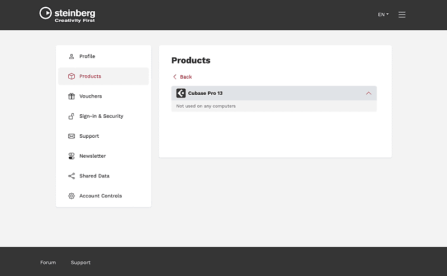The height and width of the screenshot is (276, 447).
Task: Open the EN language dropdown
Action: [x=383, y=14]
